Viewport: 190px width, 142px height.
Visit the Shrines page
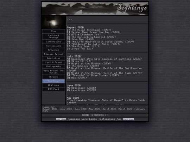[x=53, y=77]
